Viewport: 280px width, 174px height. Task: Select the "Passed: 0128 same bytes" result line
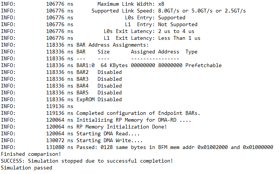click(x=174, y=147)
